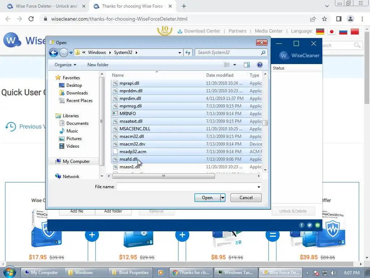The image size is (370, 278).
Task: Switch to Wise Force Deleter - Unlock tab
Action: 46,6
